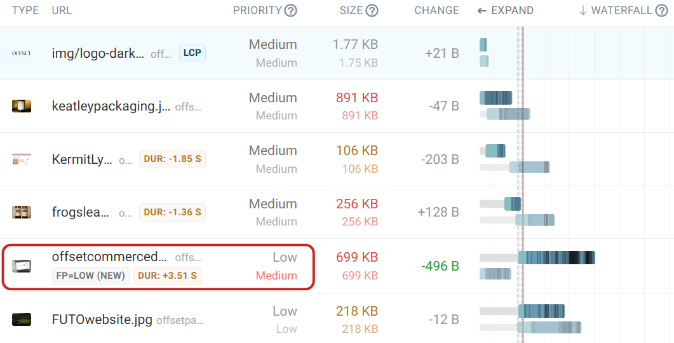
Task: Click the DUR: +3.51 S badge
Action: [x=167, y=276]
